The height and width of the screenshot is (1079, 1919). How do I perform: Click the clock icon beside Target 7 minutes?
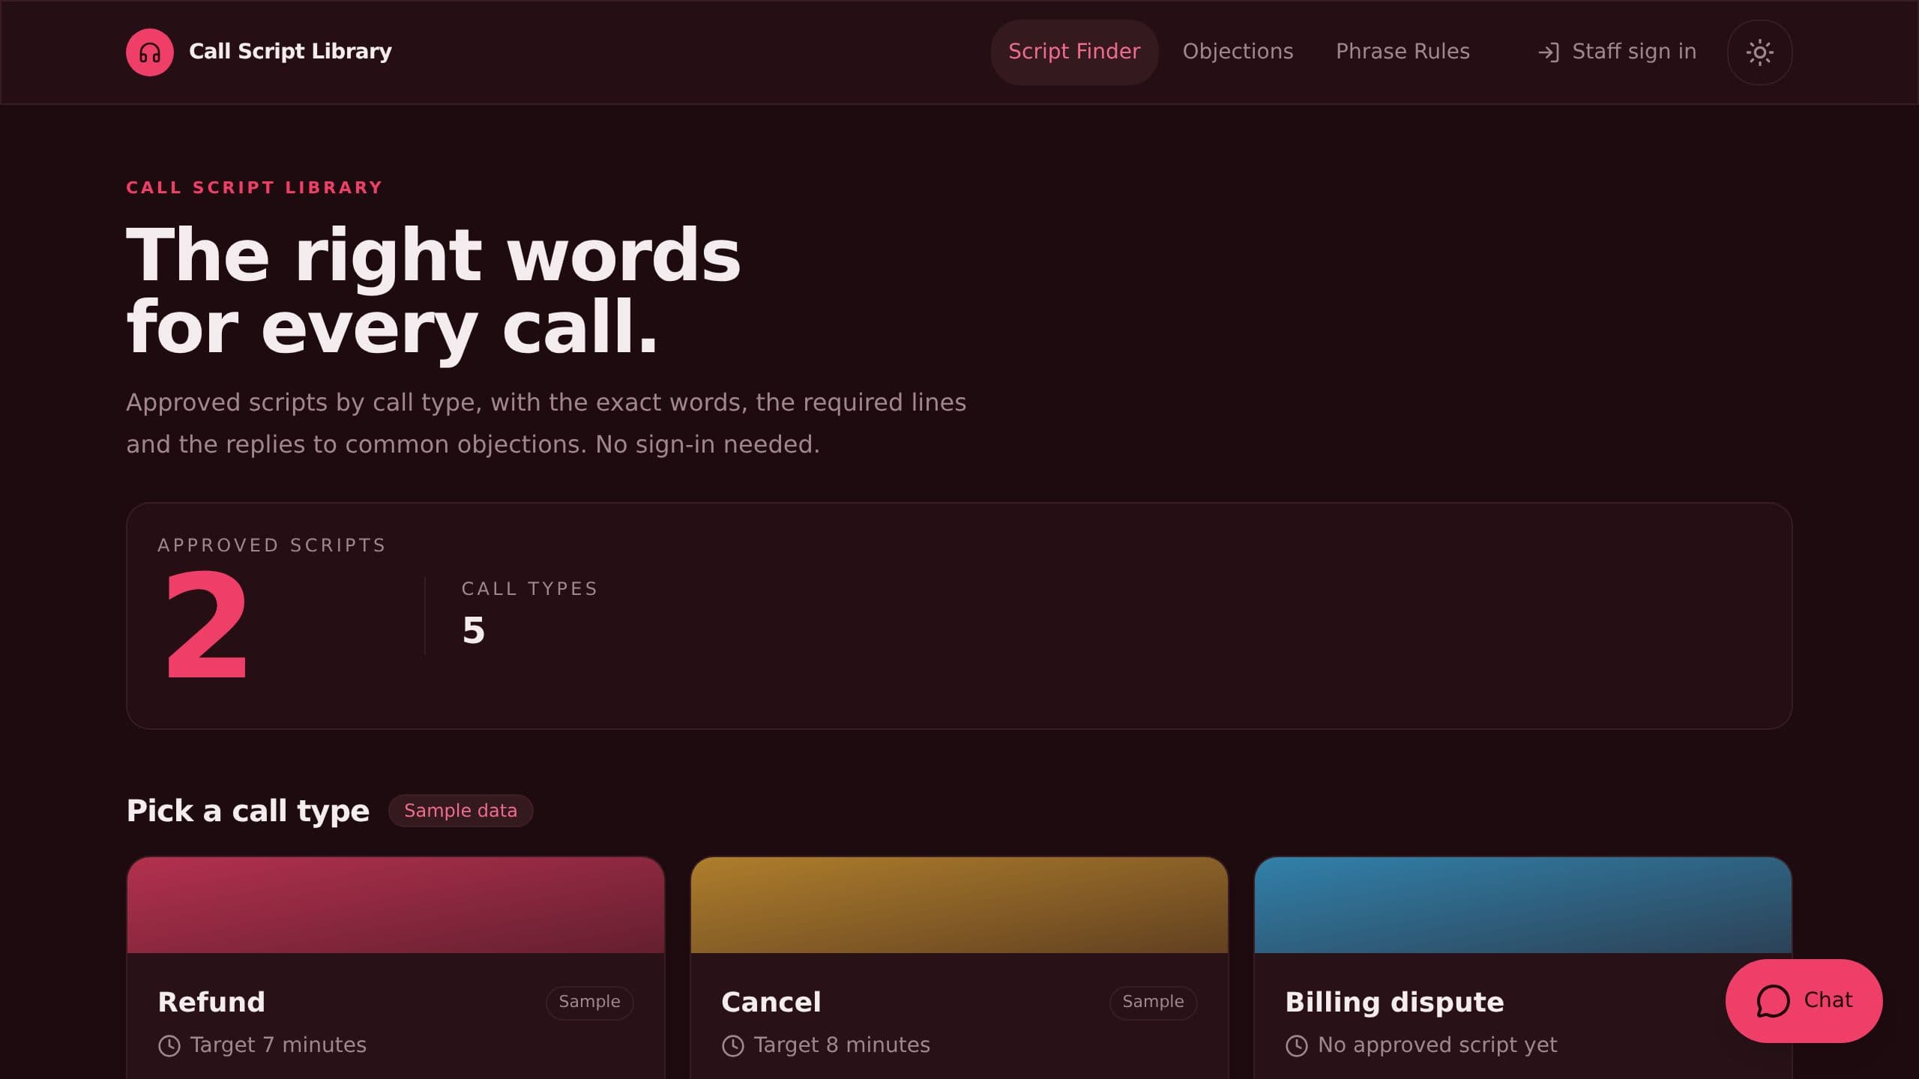(x=169, y=1046)
